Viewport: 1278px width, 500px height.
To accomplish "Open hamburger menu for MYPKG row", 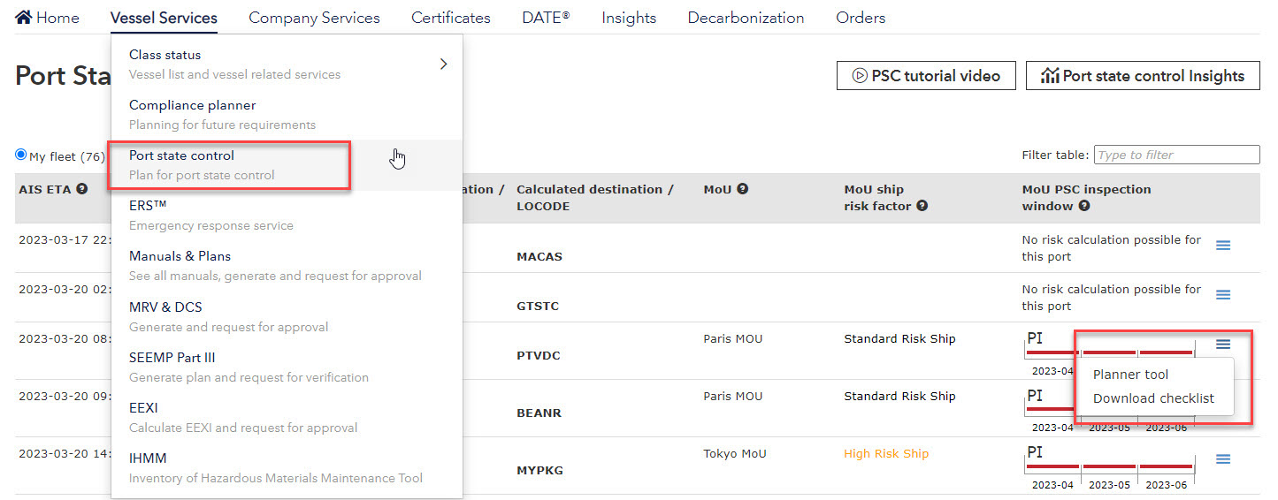I will click(x=1223, y=459).
